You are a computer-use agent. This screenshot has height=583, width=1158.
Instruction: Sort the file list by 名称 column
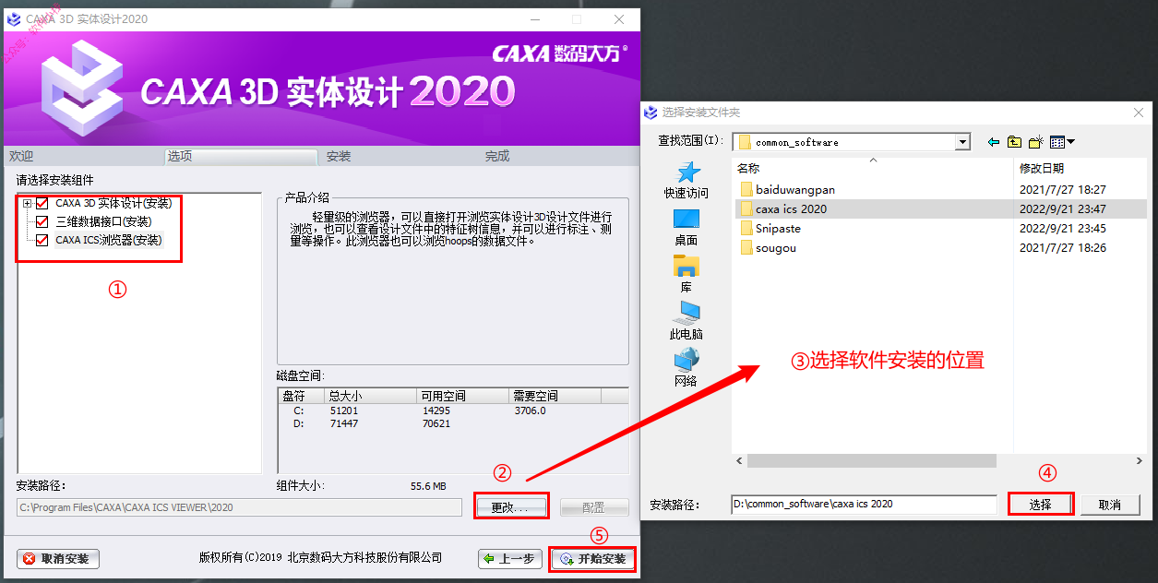873,168
